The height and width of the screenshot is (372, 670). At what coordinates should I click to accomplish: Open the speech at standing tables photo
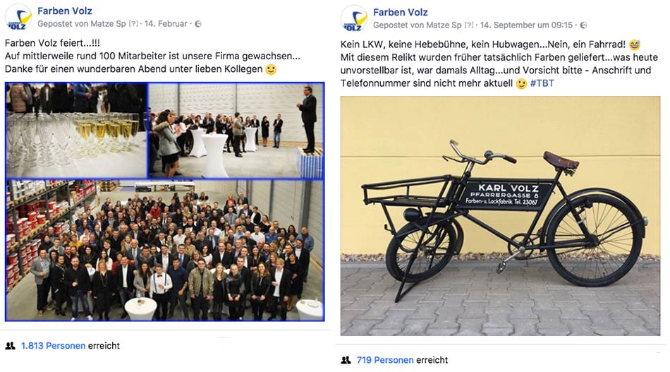click(236, 131)
